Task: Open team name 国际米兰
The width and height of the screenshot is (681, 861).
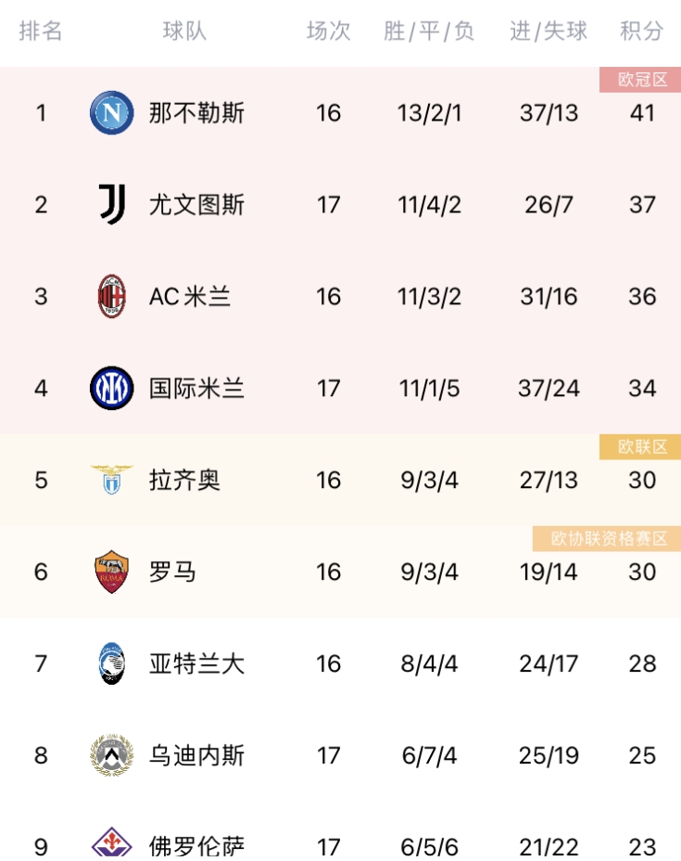Action: coord(196,388)
